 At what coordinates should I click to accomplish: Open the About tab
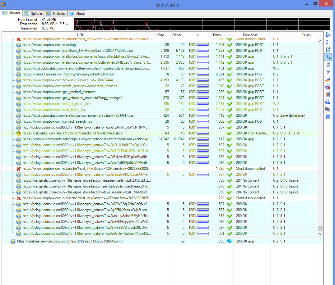click(77, 13)
